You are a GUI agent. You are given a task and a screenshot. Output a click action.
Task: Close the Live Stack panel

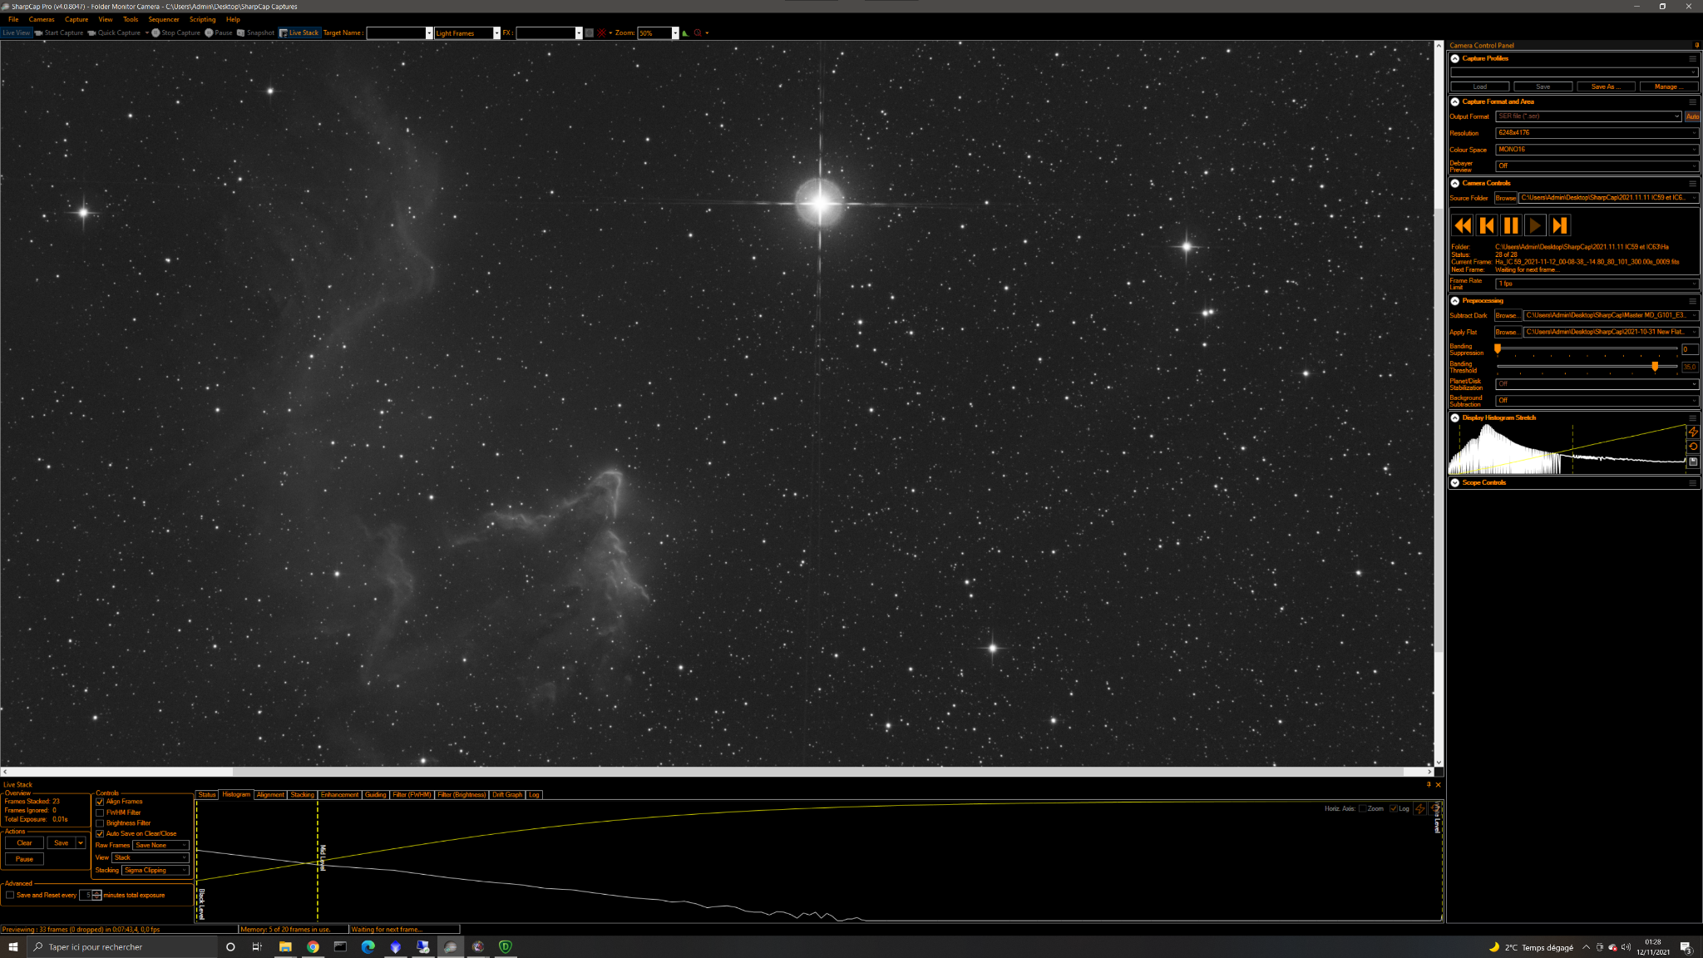tap(1438, 784)
